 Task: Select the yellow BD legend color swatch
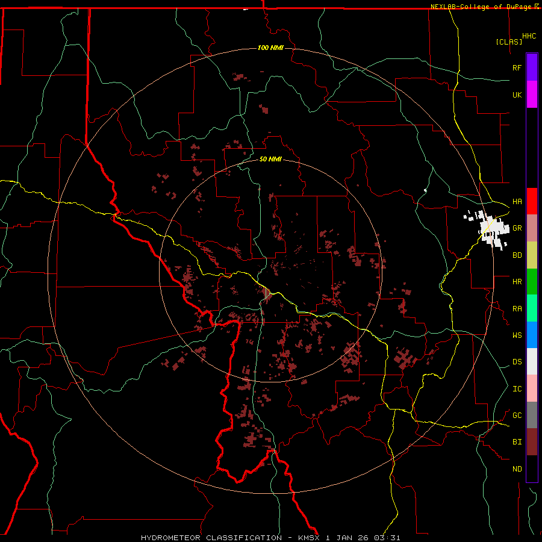pyautogui.click(x=532, y=255)
